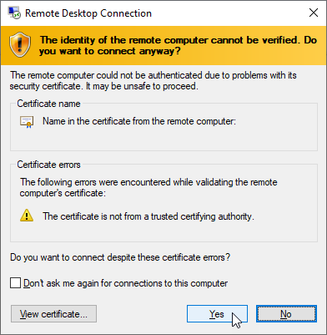Click "Do you want to connect despite" question text
Image resolution: width=327 pixels, height=335 pixels.
pos(120,257)
